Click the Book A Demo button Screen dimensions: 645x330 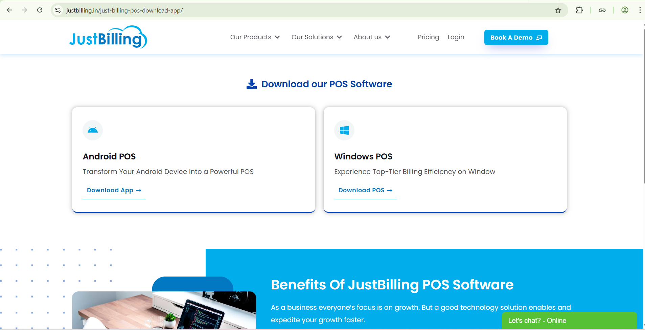[x=516, y=38]
